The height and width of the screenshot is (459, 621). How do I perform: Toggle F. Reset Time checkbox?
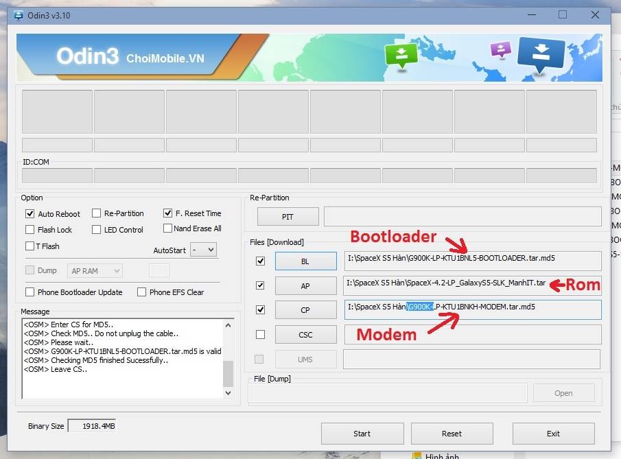coord(167,213)
